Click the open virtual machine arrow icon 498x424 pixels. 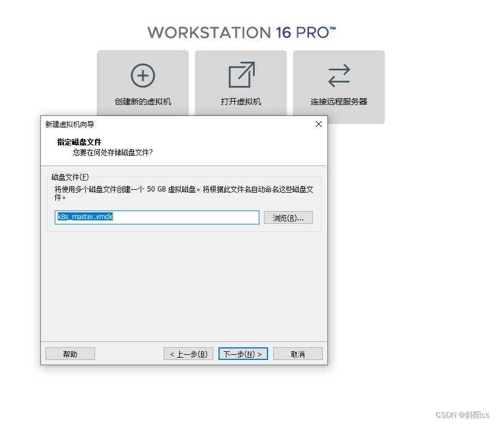pos(241,76)
